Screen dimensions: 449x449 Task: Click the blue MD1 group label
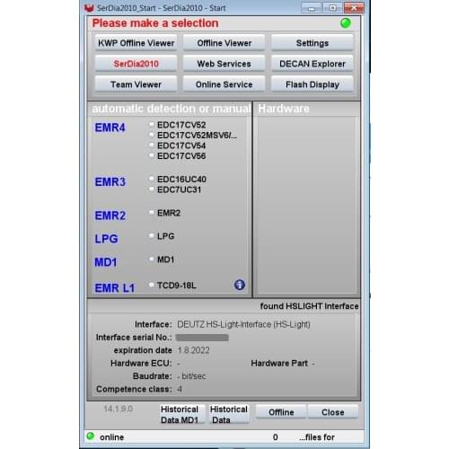(106, 262)
